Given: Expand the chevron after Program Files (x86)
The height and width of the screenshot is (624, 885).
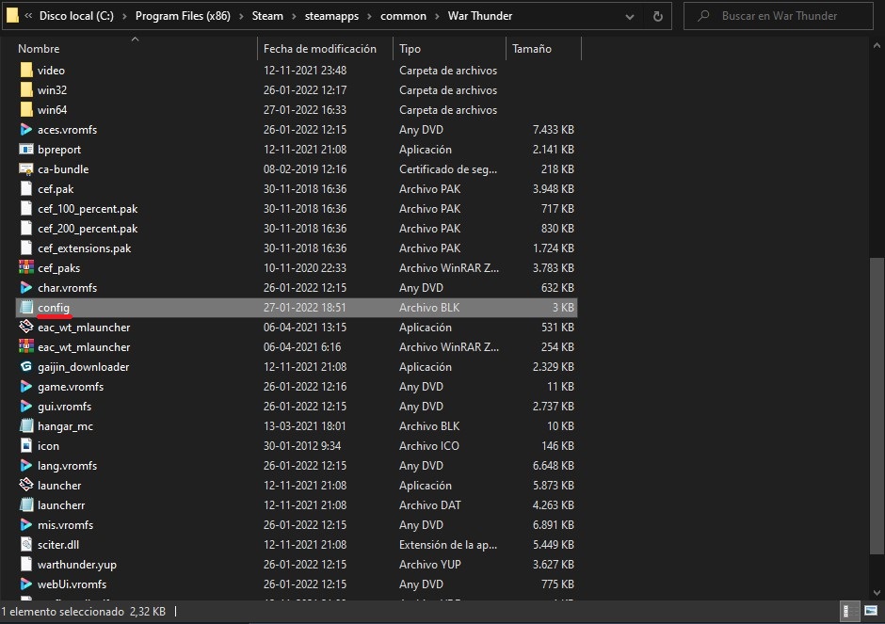Looking at the screenshot, I should click(x=241, y=16).
